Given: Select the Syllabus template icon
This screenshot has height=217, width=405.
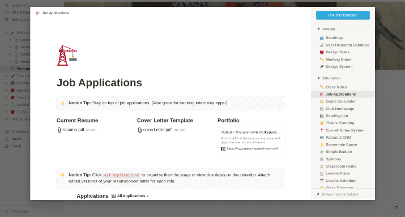Looking at the screenshot, I should 322,159.
